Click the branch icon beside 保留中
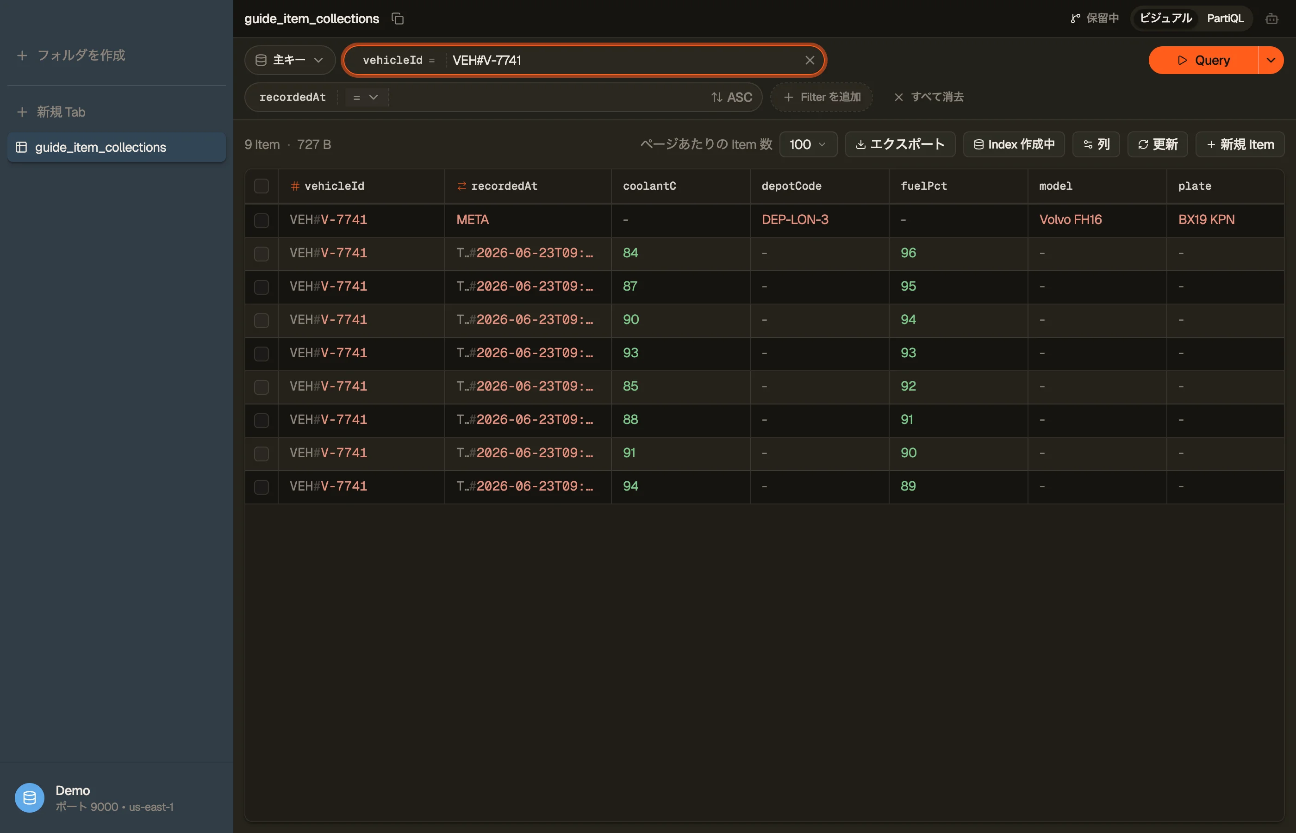Screen dimensions: 1296x833 1075,19
